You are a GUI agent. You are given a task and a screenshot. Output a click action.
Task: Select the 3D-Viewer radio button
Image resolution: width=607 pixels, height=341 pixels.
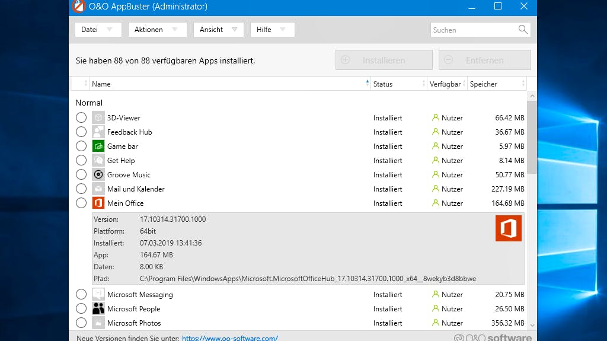[81, 117]
